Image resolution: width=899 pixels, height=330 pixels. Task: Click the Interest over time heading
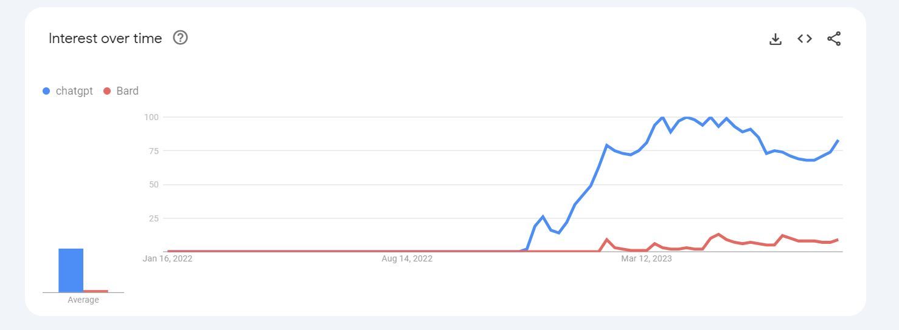(105, 38)
